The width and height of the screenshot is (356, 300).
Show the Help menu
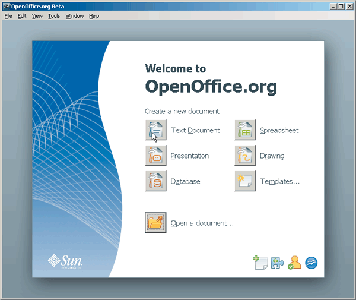[x=94, y=16]
